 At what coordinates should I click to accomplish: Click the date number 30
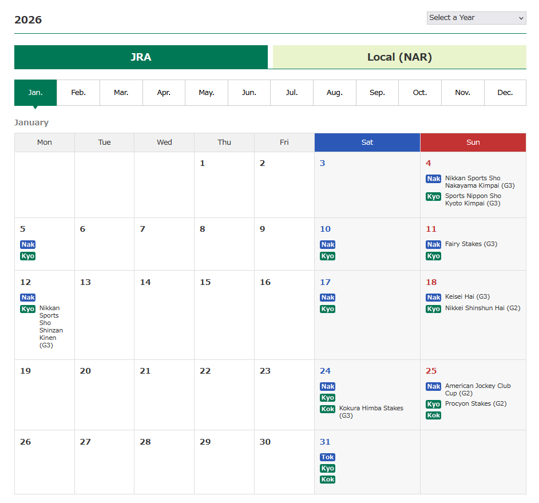click(x=265, y=442)
